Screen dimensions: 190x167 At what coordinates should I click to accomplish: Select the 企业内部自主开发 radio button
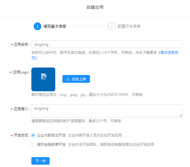click(33, 135)
